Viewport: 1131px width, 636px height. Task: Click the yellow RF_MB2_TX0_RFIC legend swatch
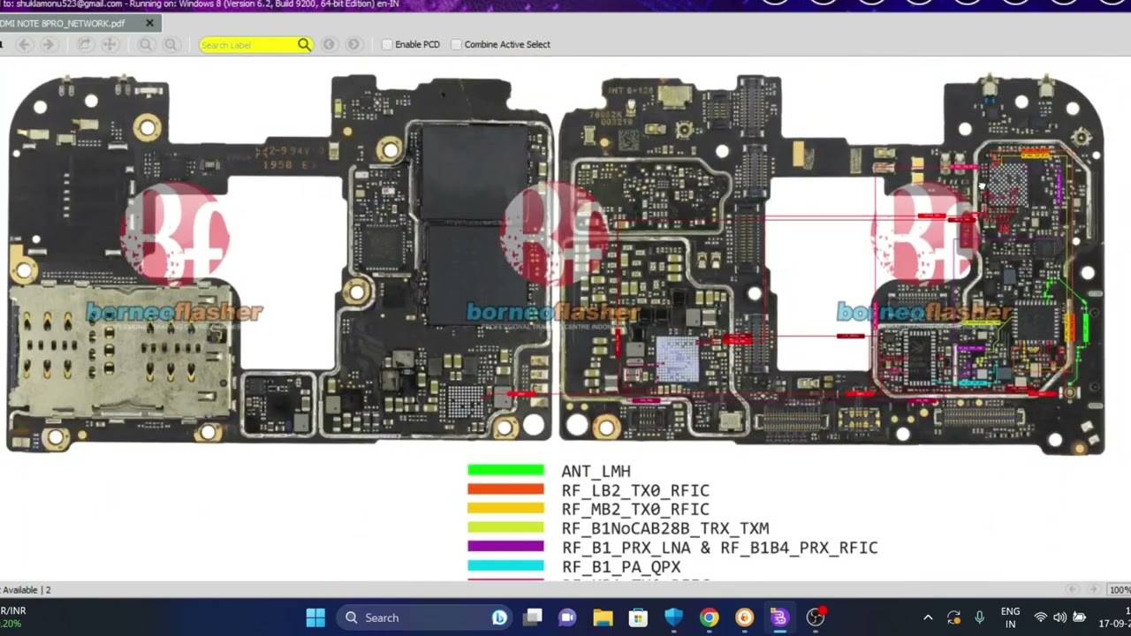point(505,509)
